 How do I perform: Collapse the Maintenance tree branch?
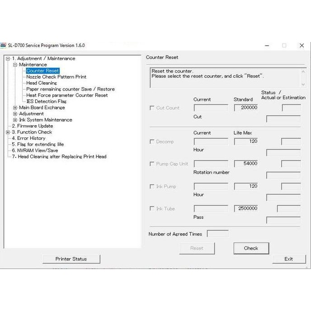coord(15,65)
